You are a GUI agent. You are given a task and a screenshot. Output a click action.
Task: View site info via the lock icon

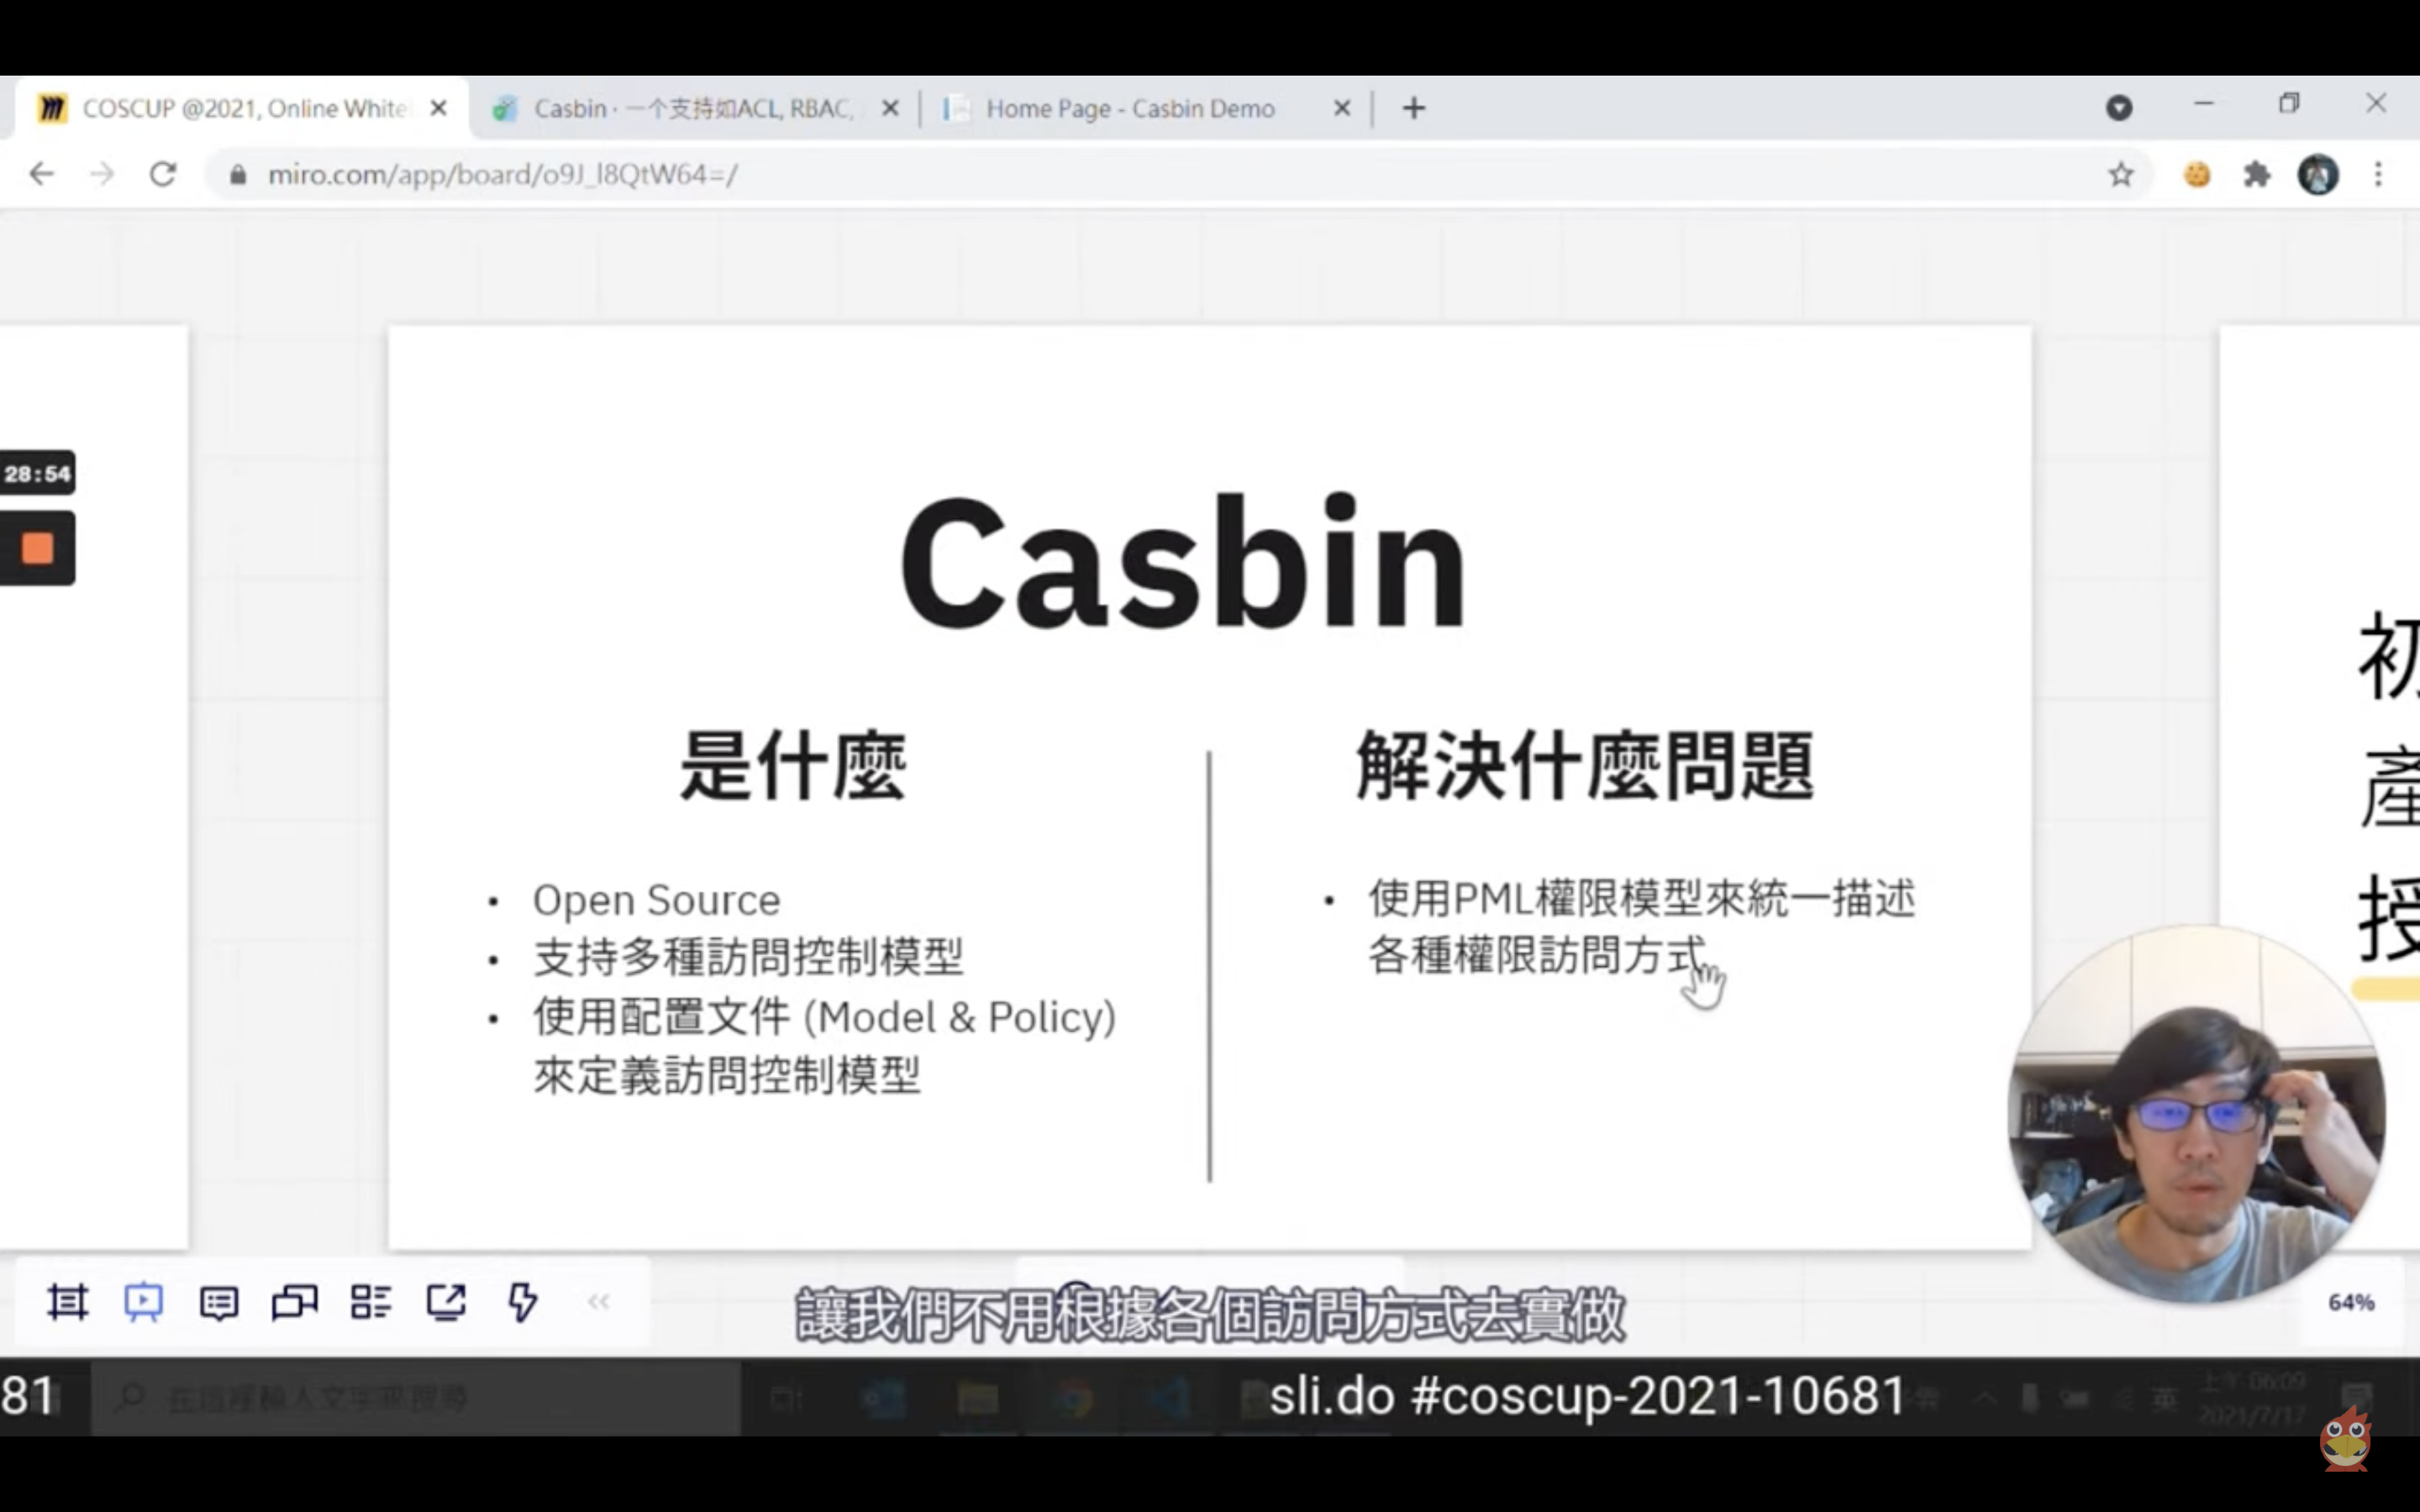coord(238,175)
